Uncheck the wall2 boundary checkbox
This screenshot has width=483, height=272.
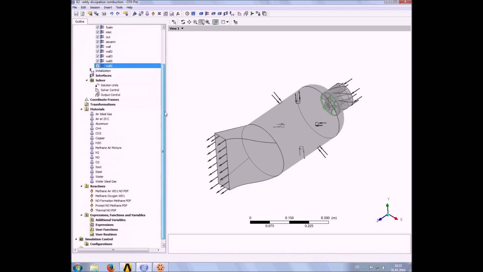click(98, 51)
